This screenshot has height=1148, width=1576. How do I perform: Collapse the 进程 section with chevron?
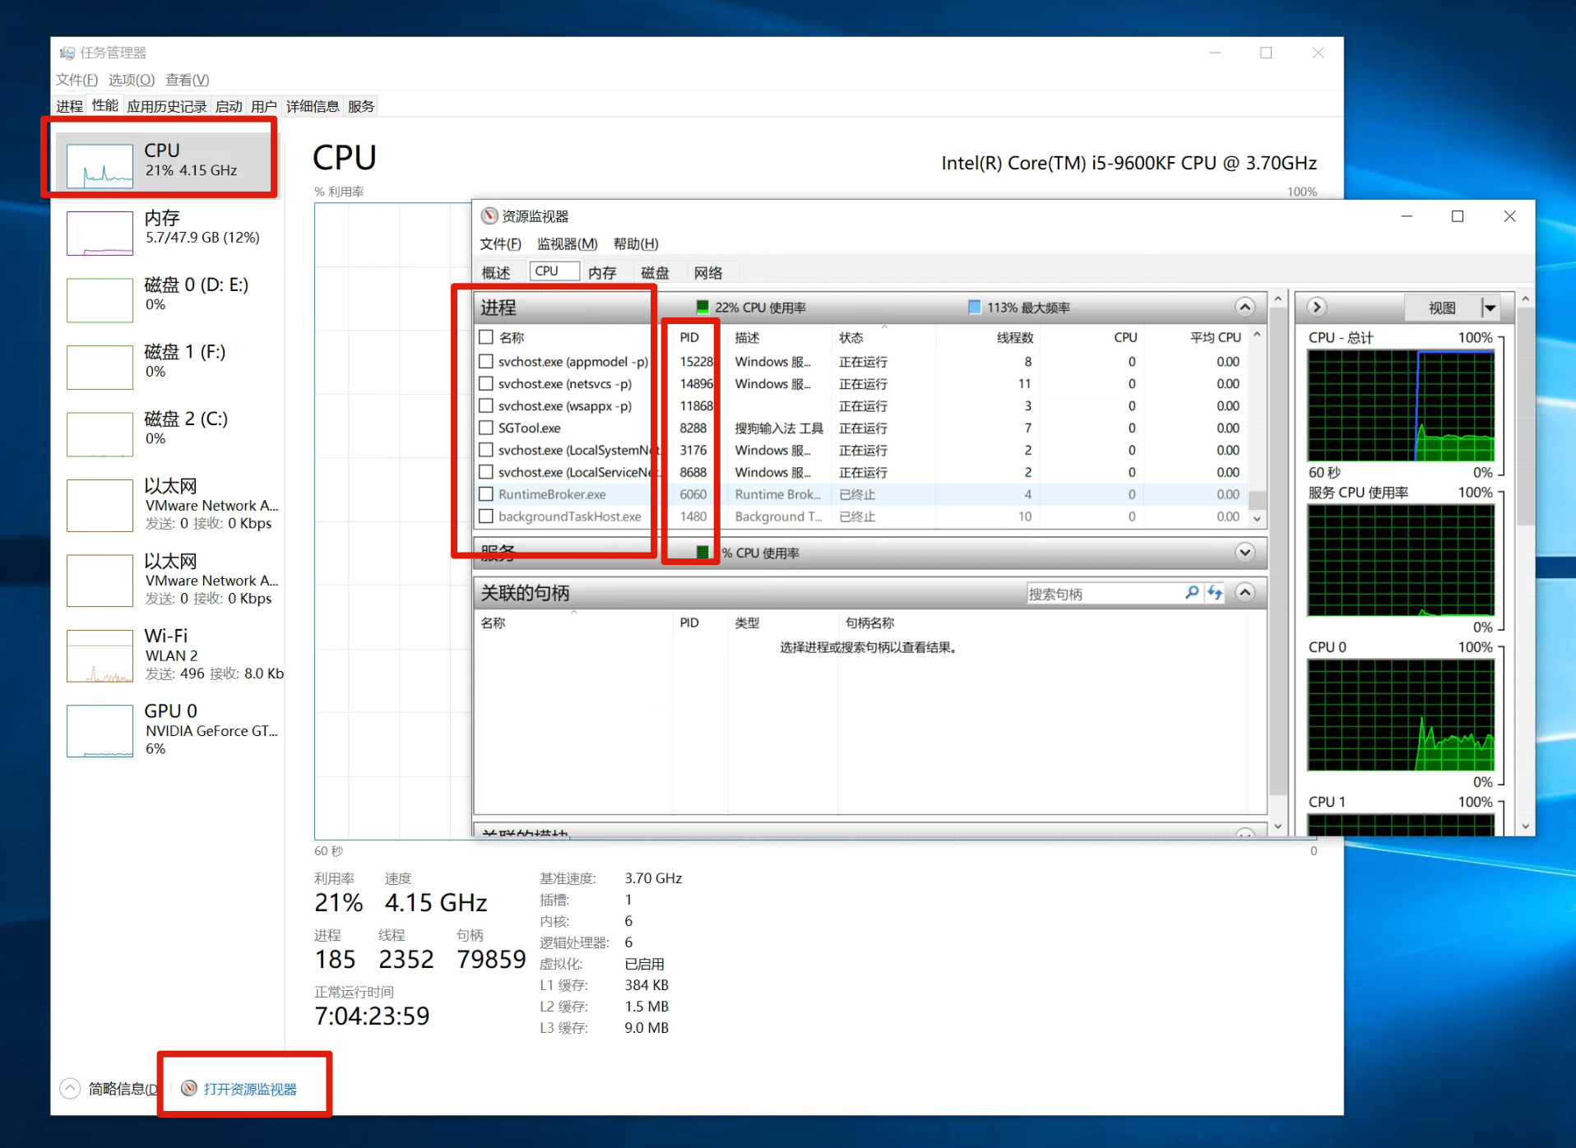point(1245,308)
